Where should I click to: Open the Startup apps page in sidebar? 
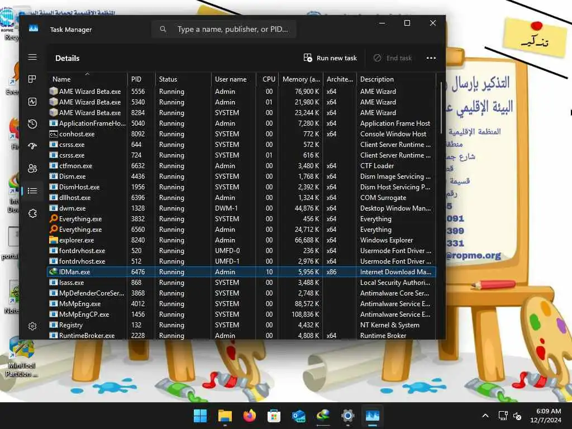[32, 146]
